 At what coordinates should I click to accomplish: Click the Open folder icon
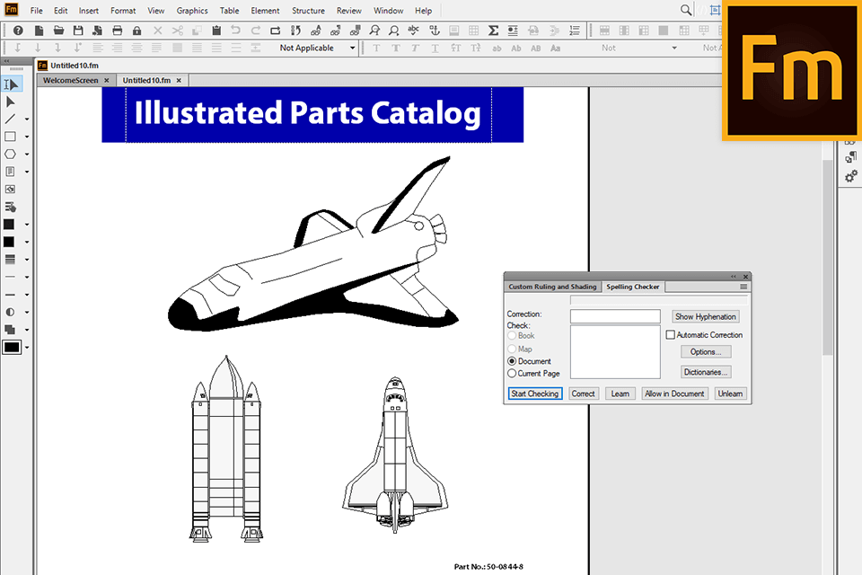58,31
